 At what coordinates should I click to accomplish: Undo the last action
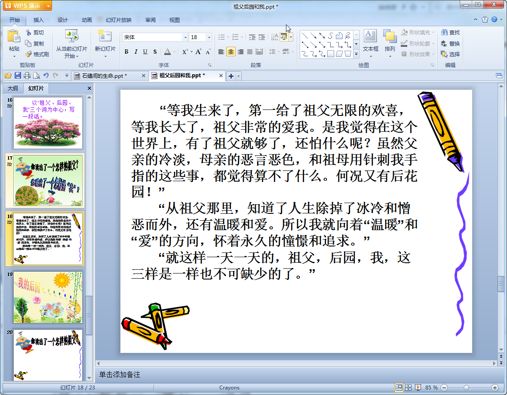pos(46,76)
